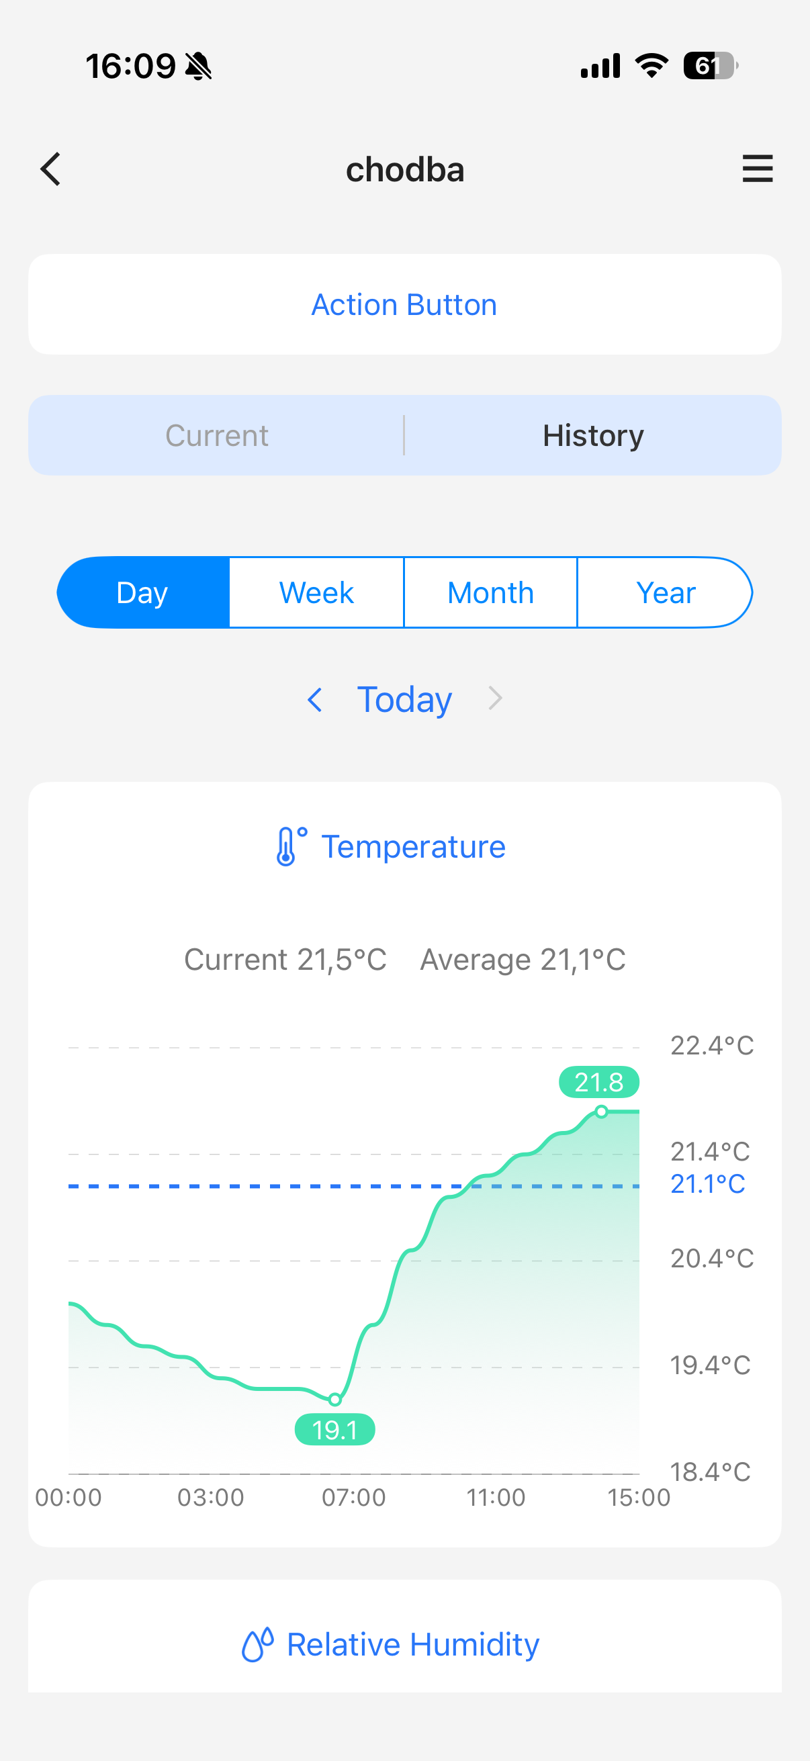Go to previous day with left chevron
This screenshot has width=810, height=1761.
coord(314,699)
